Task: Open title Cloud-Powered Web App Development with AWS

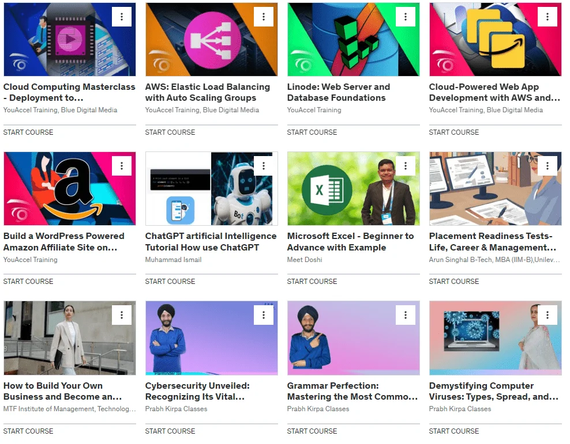Action: click(494, 93)
